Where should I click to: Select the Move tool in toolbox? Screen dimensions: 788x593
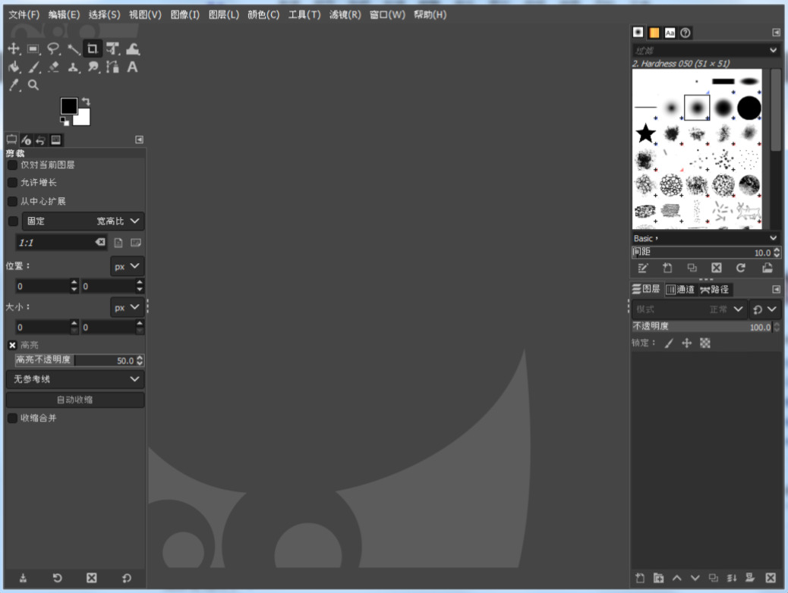coord(14,49)
